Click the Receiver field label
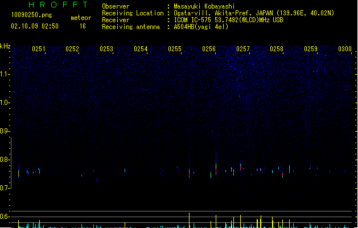The width and height of the screenshot is (358, 228). click(116, 20)
